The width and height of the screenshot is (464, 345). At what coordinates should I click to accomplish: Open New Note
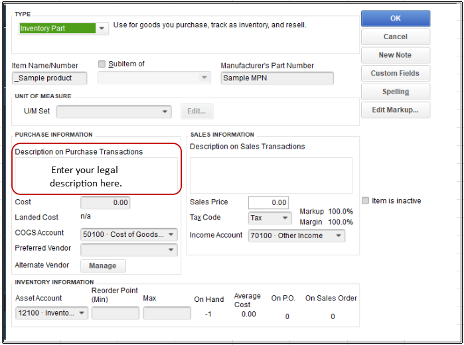tap(396, 55)
